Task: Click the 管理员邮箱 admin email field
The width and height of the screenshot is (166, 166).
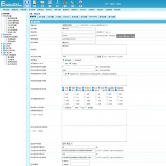Action: 79,39
